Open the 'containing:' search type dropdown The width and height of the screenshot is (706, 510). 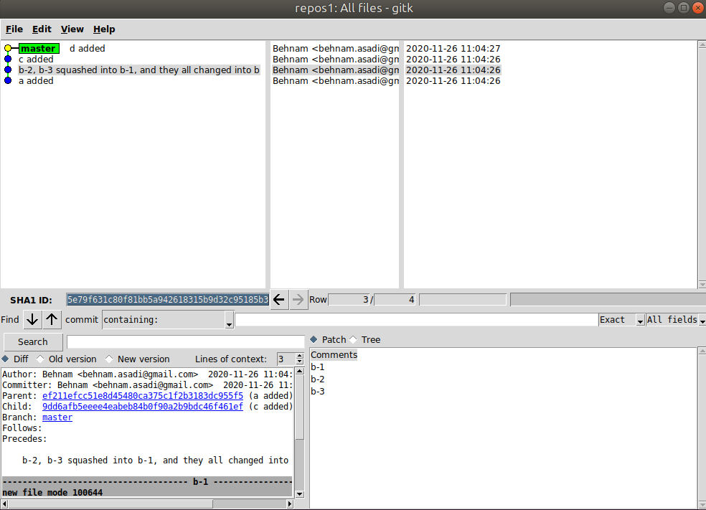168,320
